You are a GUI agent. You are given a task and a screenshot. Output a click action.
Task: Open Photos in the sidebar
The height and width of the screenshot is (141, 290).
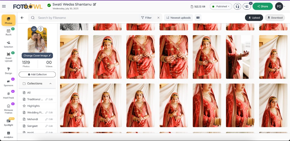tap(8, 20)
